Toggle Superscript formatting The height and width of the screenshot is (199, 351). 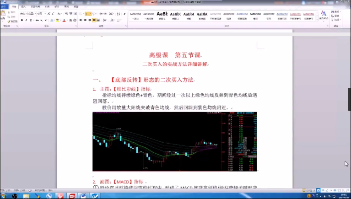tap(46, 20)
